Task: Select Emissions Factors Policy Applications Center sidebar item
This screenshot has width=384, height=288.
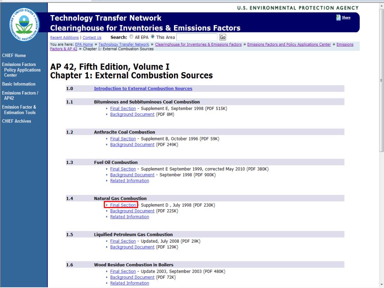Action: [21, 70]
